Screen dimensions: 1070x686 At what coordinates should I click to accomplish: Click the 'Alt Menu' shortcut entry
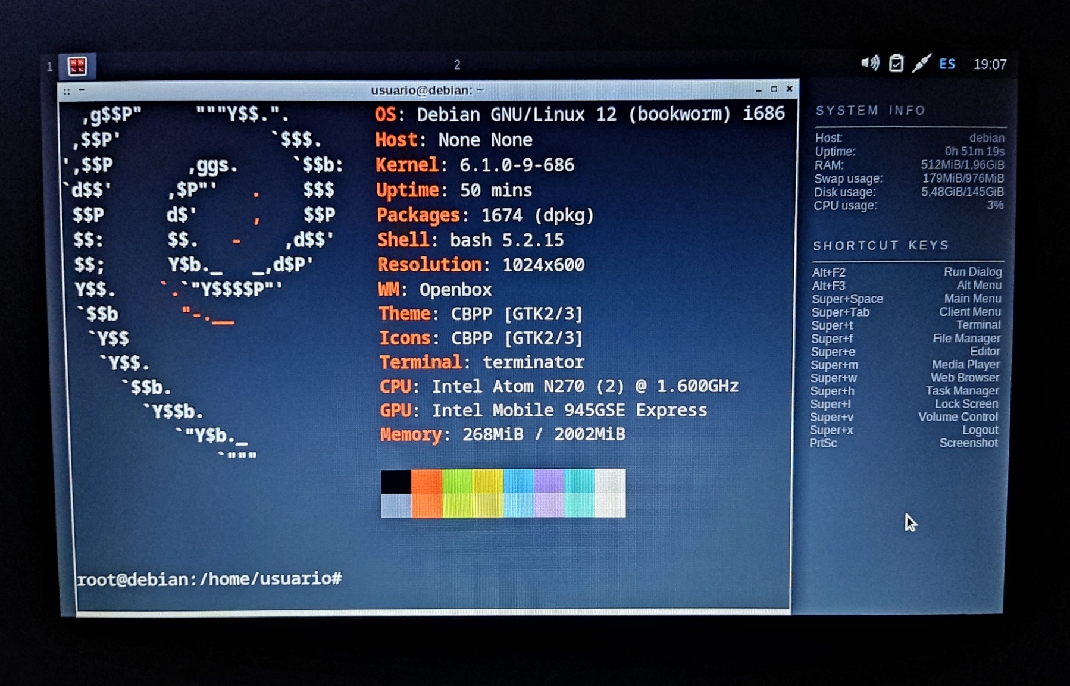click(x=979, y=285)
